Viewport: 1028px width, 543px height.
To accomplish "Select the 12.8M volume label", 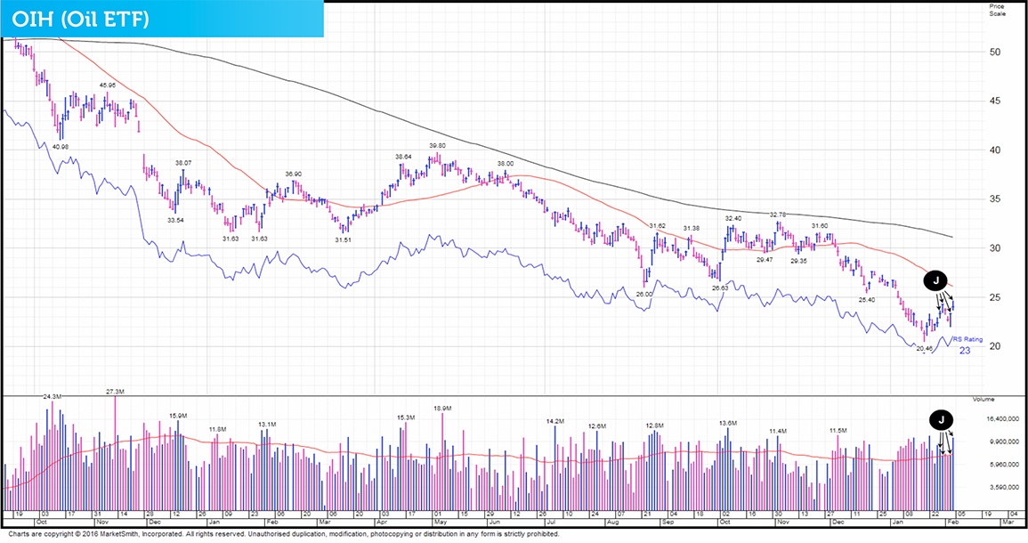I will (x=655, y=425).
